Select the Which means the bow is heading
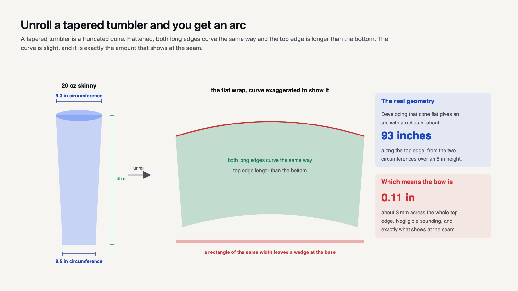Image resolution: width=518 pixels, height=291 pixels. 417,182
